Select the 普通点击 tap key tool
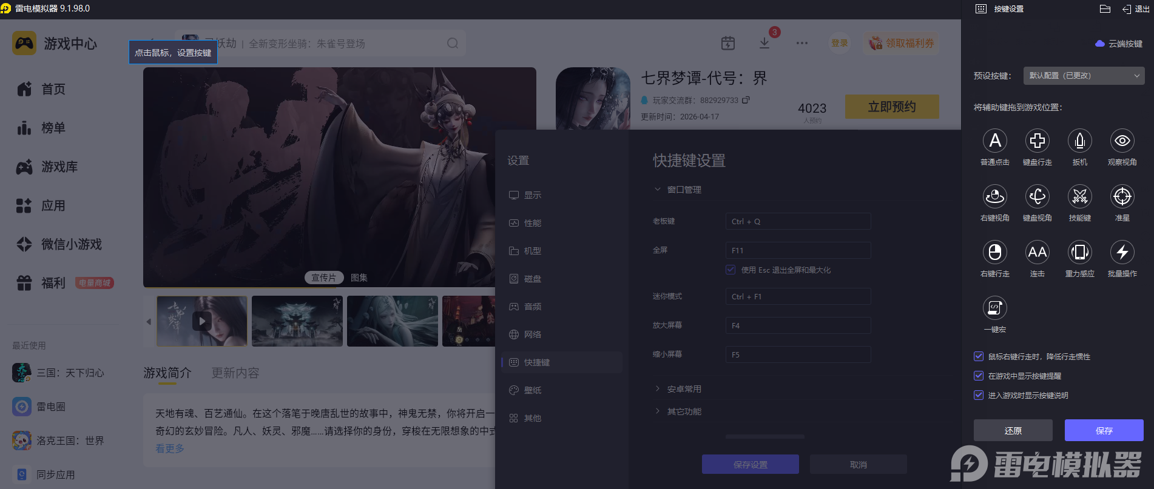Image resolution: width=1154 pixels, height=489 pixels. tap(995, 141)
